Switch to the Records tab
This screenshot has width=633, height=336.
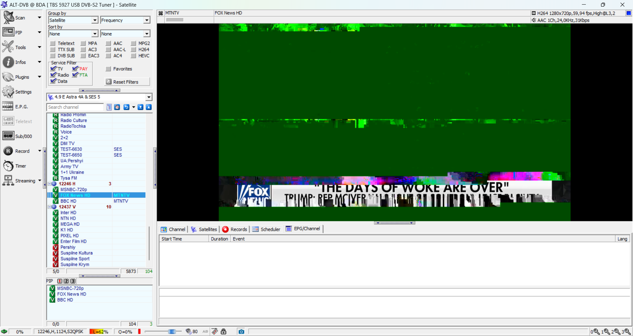[235, 229]
